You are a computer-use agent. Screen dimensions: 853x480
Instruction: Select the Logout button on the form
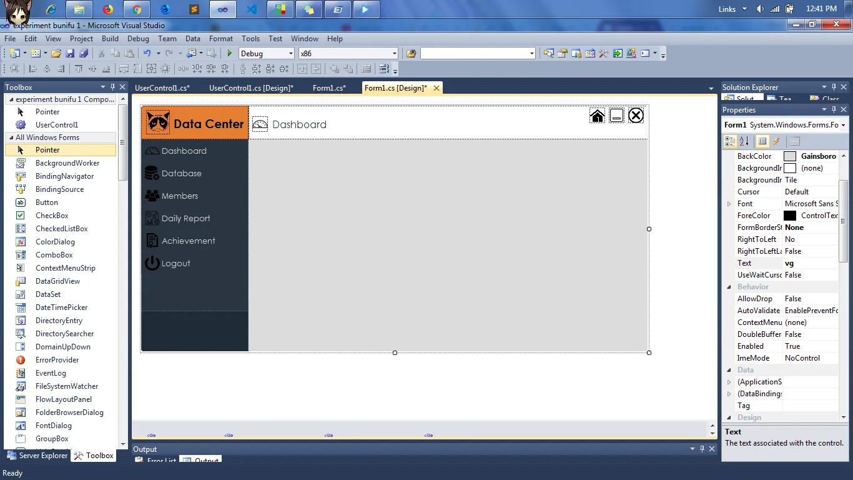tap(195, 263)
